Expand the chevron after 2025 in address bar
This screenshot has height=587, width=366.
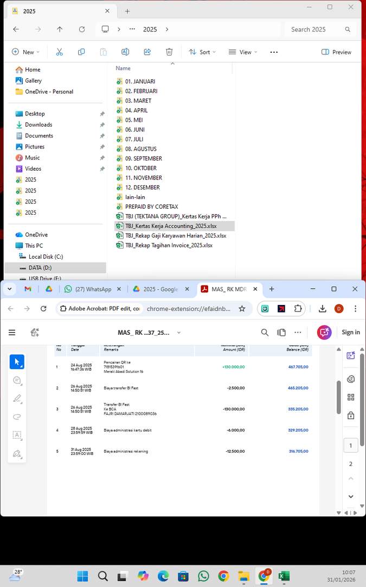click(x=167, y=29)
